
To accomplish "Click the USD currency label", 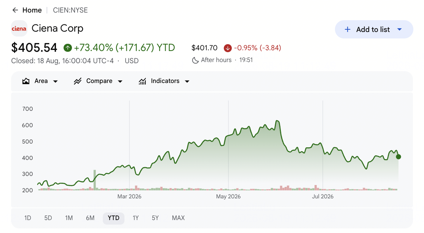I will pyautogui.click(x=132, y=61).
